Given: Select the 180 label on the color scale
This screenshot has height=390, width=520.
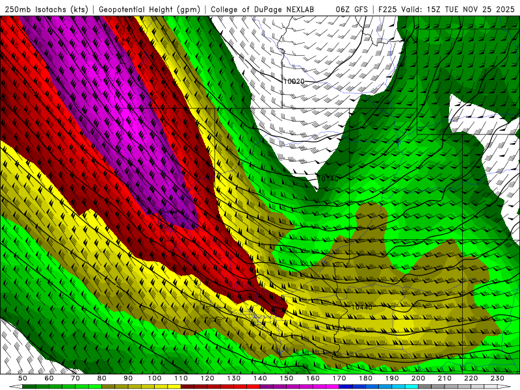Looking at the screenshot, I should pos(365,378).
